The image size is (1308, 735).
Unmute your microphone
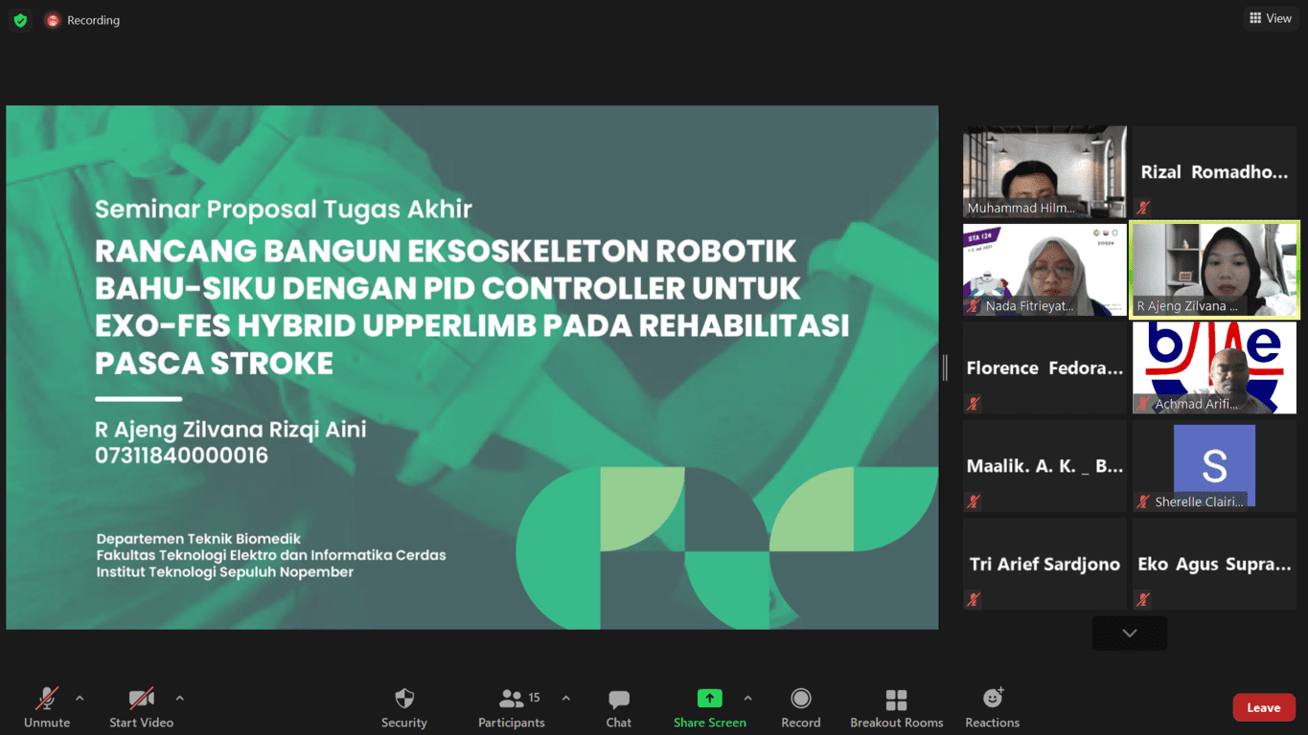[x=47, y=706]
